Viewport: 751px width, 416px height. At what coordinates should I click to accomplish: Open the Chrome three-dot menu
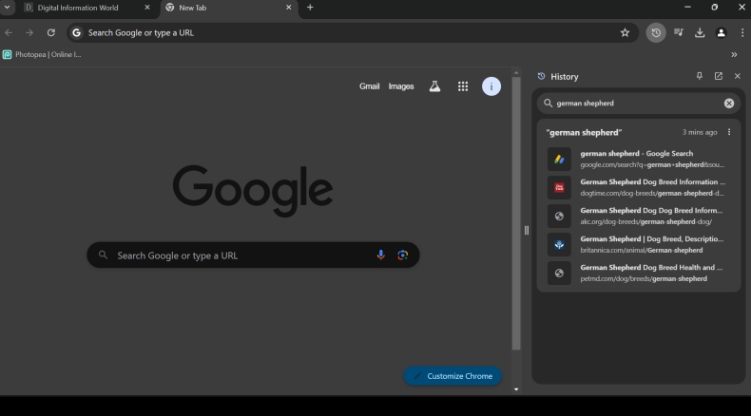pos(742,32)
